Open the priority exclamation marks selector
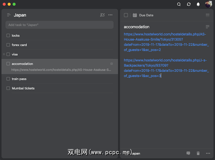 click(x=207, y=15)
